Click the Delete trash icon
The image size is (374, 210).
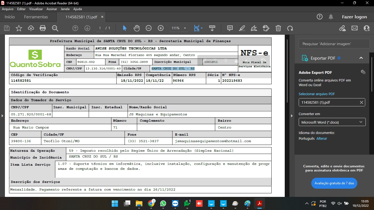tap(278, 28)
